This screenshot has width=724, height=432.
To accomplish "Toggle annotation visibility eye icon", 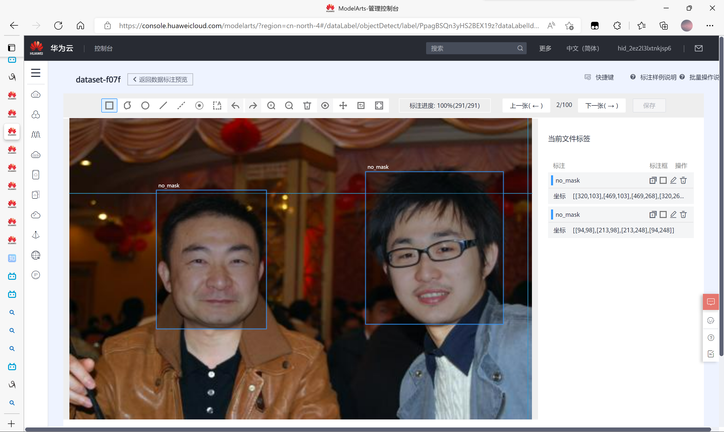I will pos(325,105).
